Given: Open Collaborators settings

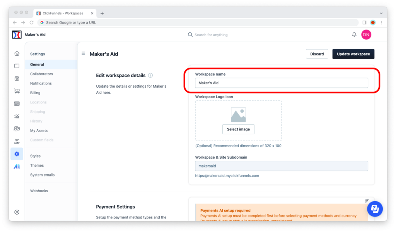Looking at the screenshot, I should point(41,74).
